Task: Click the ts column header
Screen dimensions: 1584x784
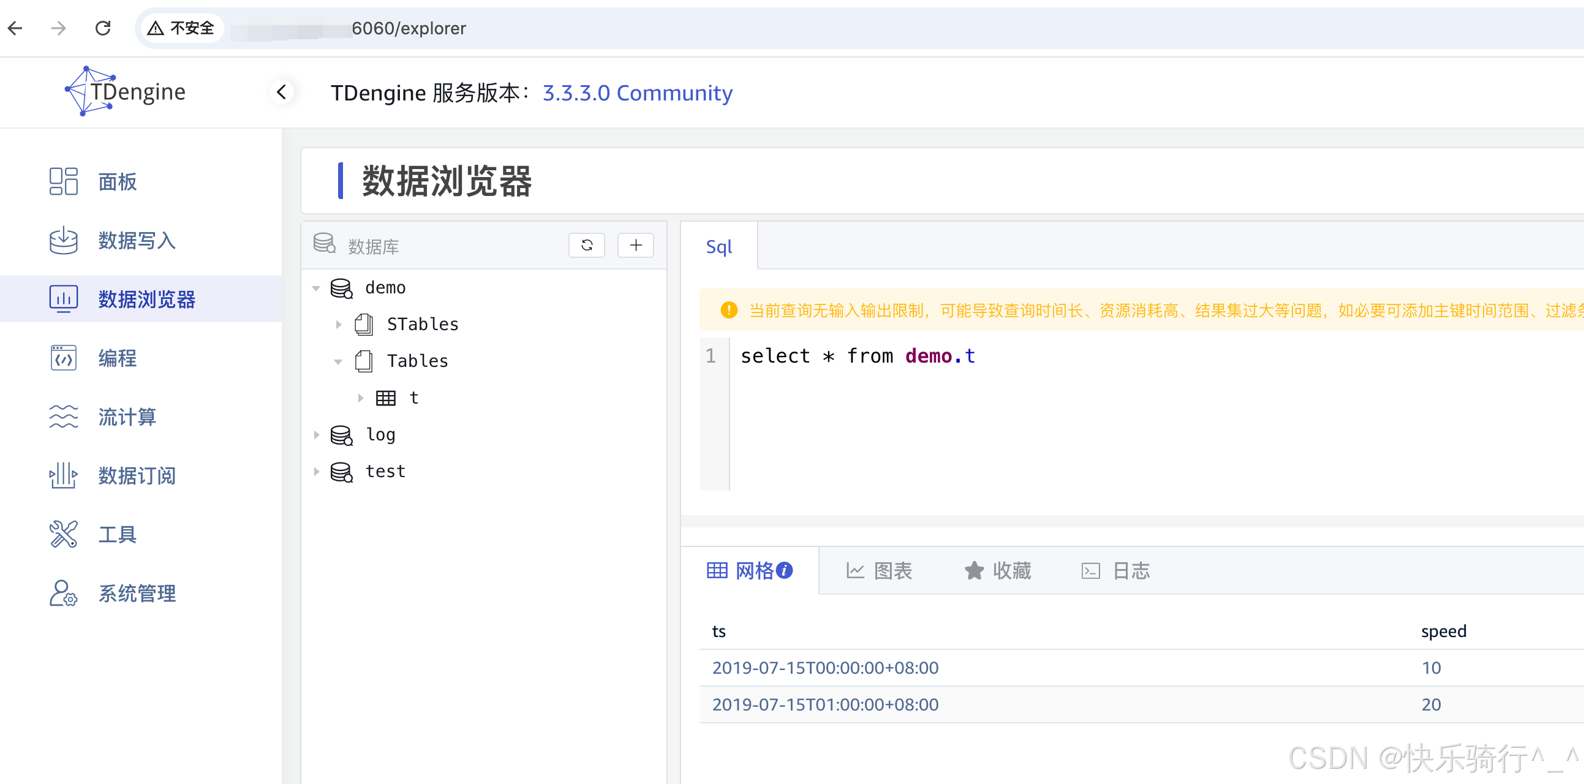Action: point(718,631)
